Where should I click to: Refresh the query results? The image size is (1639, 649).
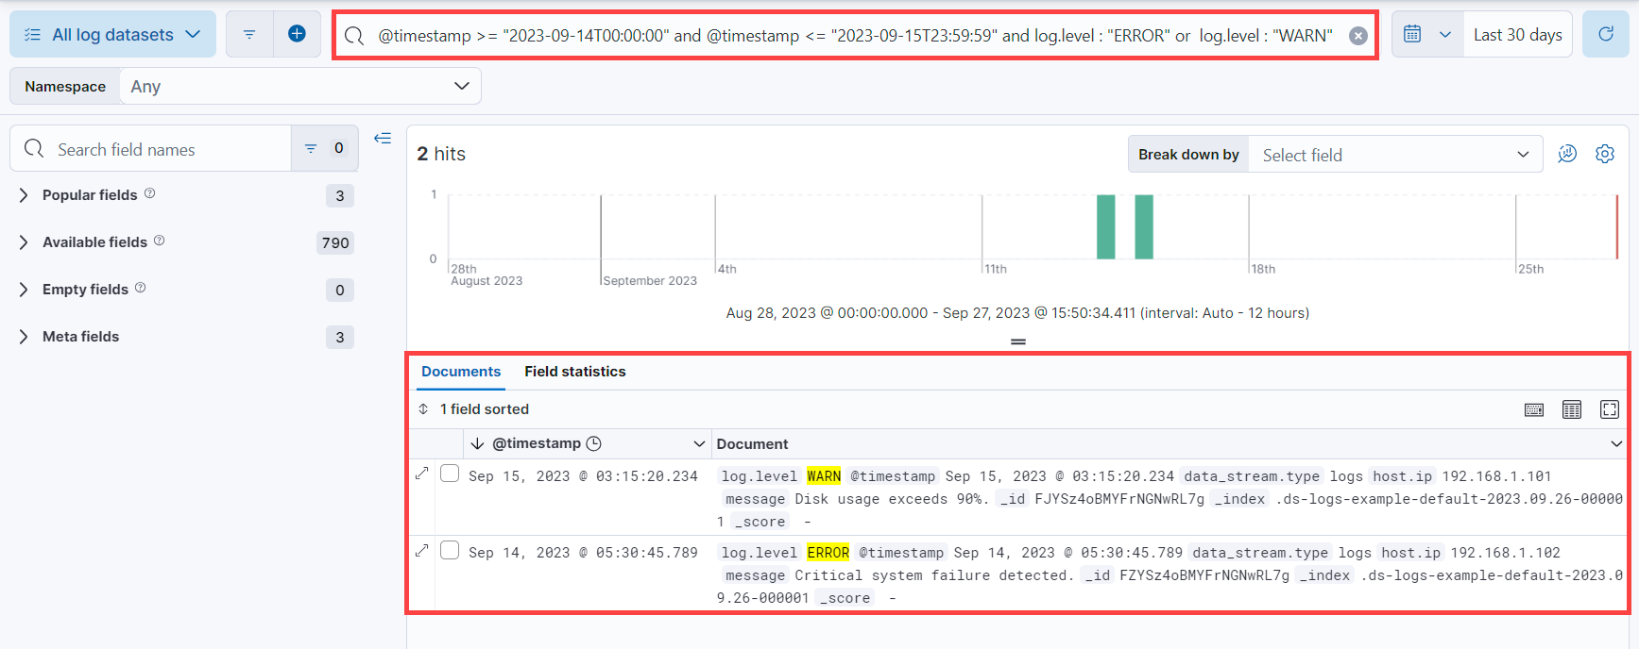coord(1605,34)
